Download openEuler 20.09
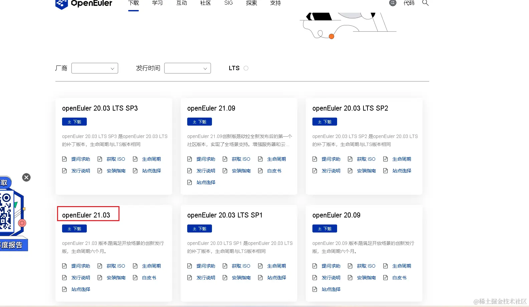529x307 pixels. pos(325,228)
